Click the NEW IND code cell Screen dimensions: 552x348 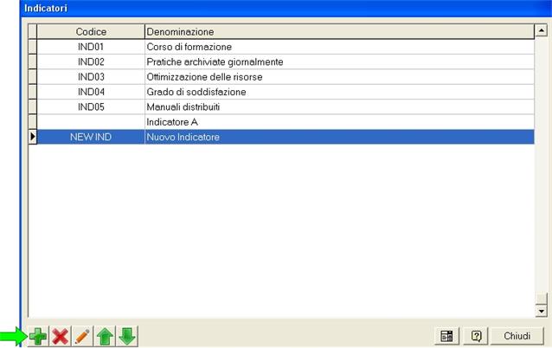click(x=91, y=137)
